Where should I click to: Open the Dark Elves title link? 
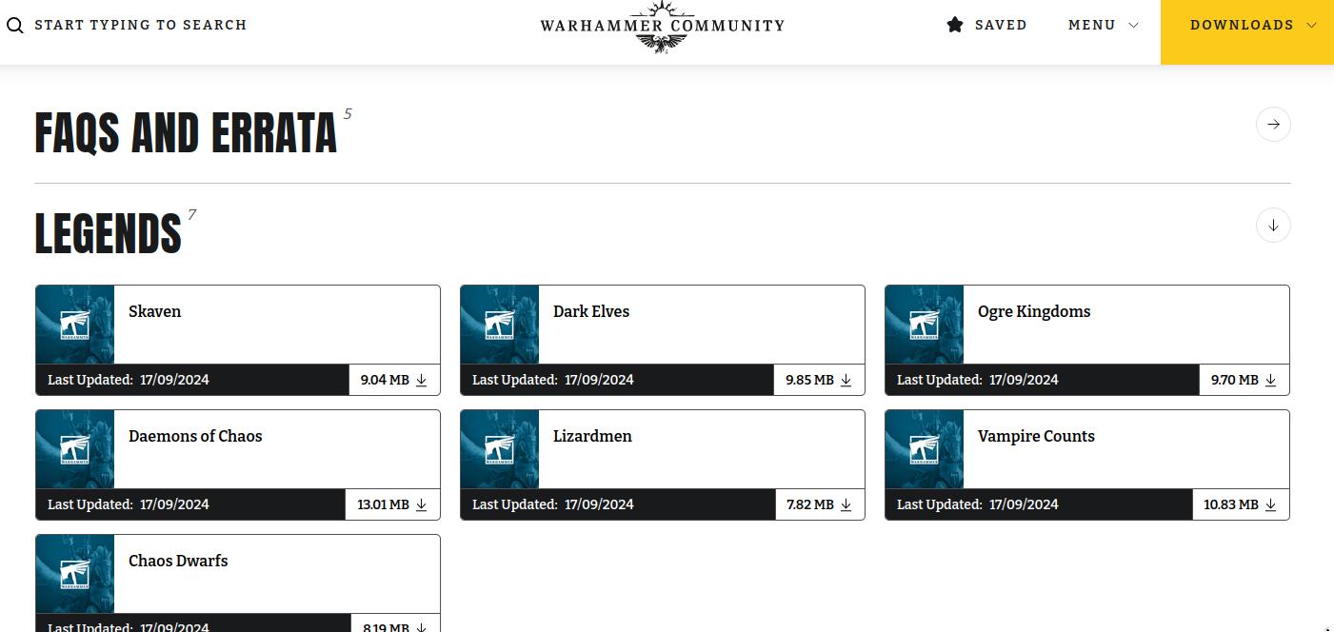591,311
